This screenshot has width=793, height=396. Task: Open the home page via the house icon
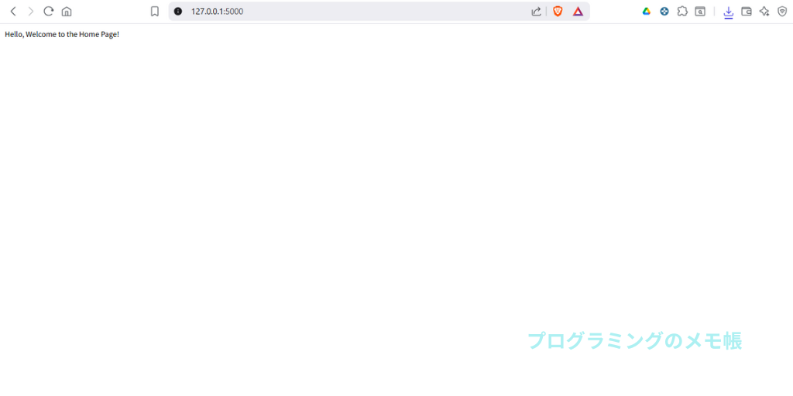(67, 11)
